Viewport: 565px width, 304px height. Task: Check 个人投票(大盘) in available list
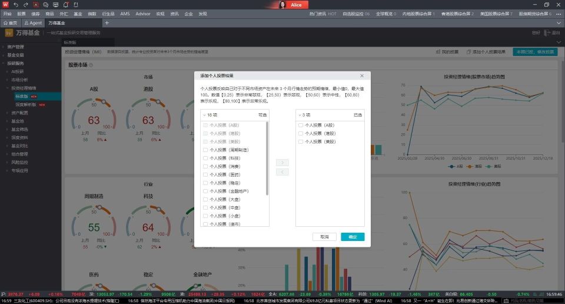(205, 199)
